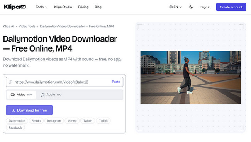Viewport: 251px width, 142px height.
Task: Choose the Facebook platform chip
Action: click(x=15, y=127)
